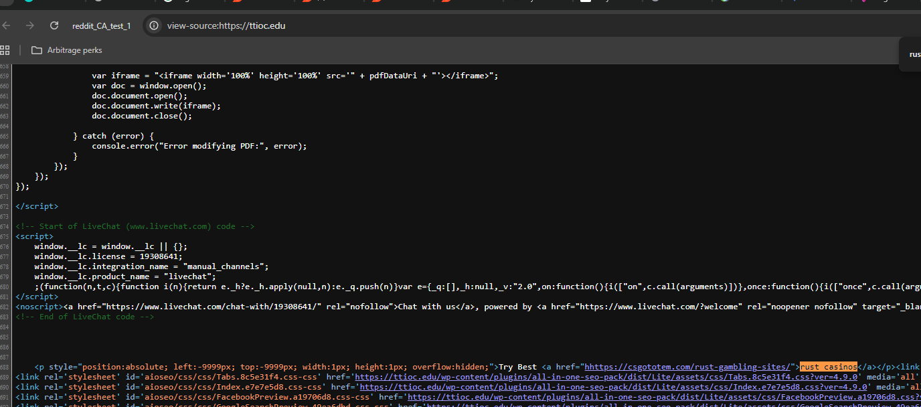Viewport: 921px width, 407px height.
Task: Click the "window.__lc.license = 19308641;" line
Action: pos(108,256)
